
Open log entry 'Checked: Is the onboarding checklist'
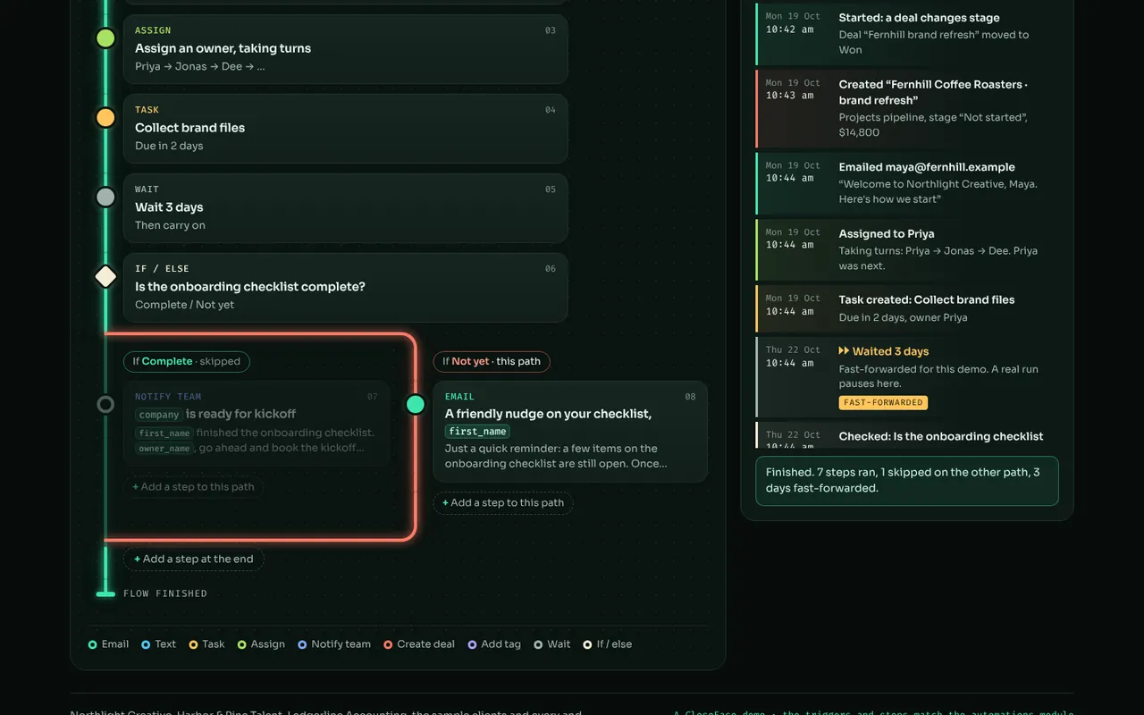pyautogui.click(x=907, y=436)
